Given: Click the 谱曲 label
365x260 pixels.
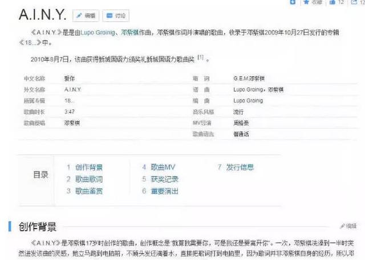Looking at the screenshot, I should 201,90.
